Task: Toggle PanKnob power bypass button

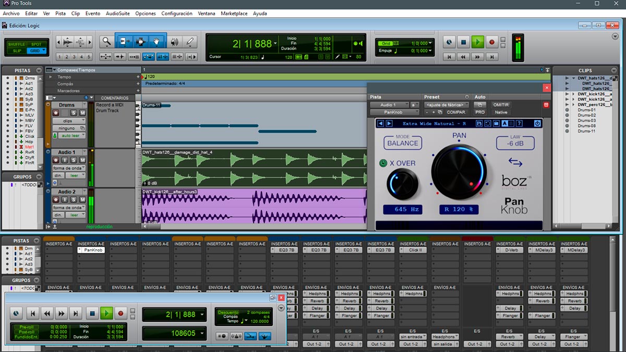Action: point(537,124)
